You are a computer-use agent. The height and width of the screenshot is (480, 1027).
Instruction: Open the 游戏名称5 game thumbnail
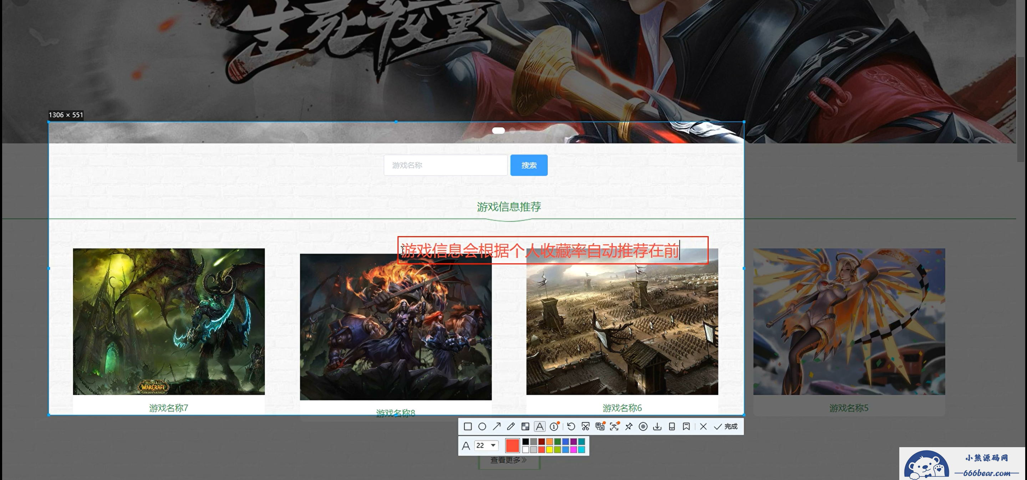click(849, 322)
